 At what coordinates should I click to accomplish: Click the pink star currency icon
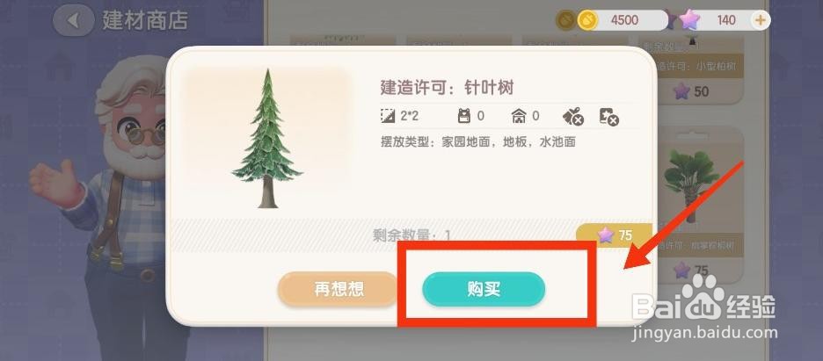[689, 20]
